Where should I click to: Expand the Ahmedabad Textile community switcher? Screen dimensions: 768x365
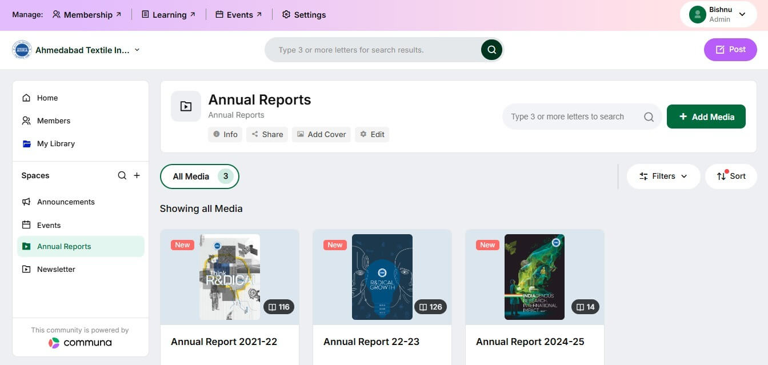137,50
